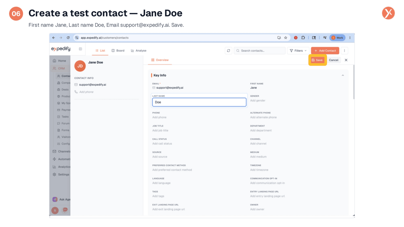Viewport: 404px width, 227px height.
Task: Click Add channel
Action: (258, 144)
